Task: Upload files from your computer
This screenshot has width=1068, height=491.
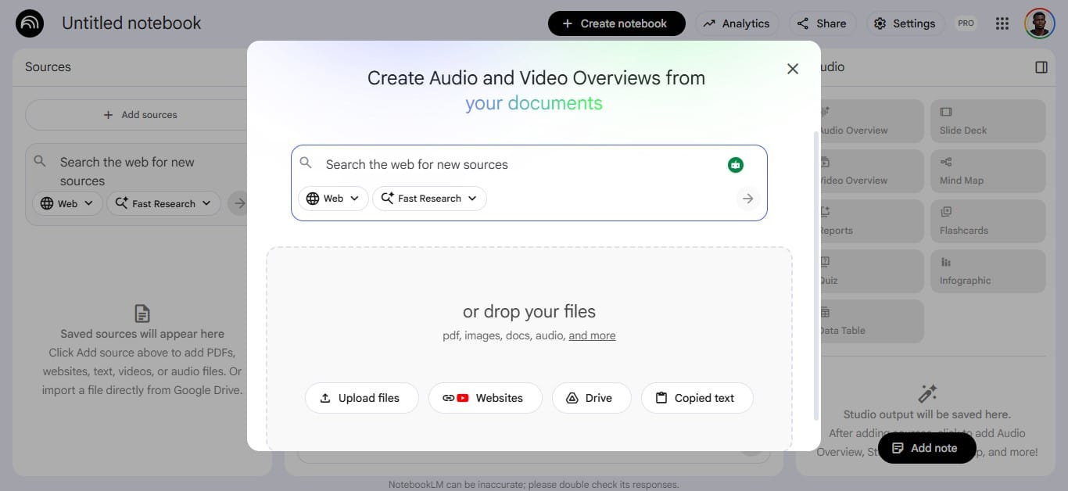Action: coord(361,398)
